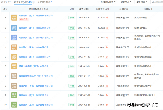Open equity chain icon in 2024-06-03 row
Image resolution: width=163 pixels, height=110 pixels.
[x=107, y=28]
